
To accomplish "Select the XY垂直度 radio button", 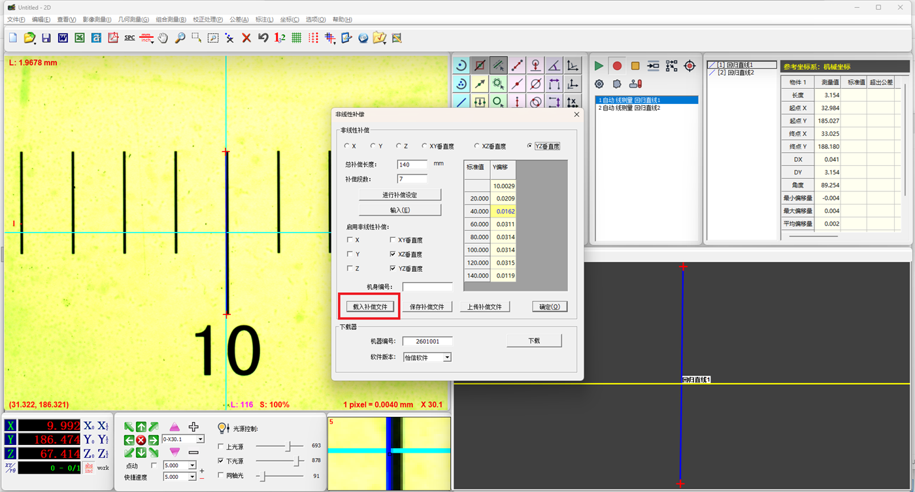I will click(x=425, y=146).
